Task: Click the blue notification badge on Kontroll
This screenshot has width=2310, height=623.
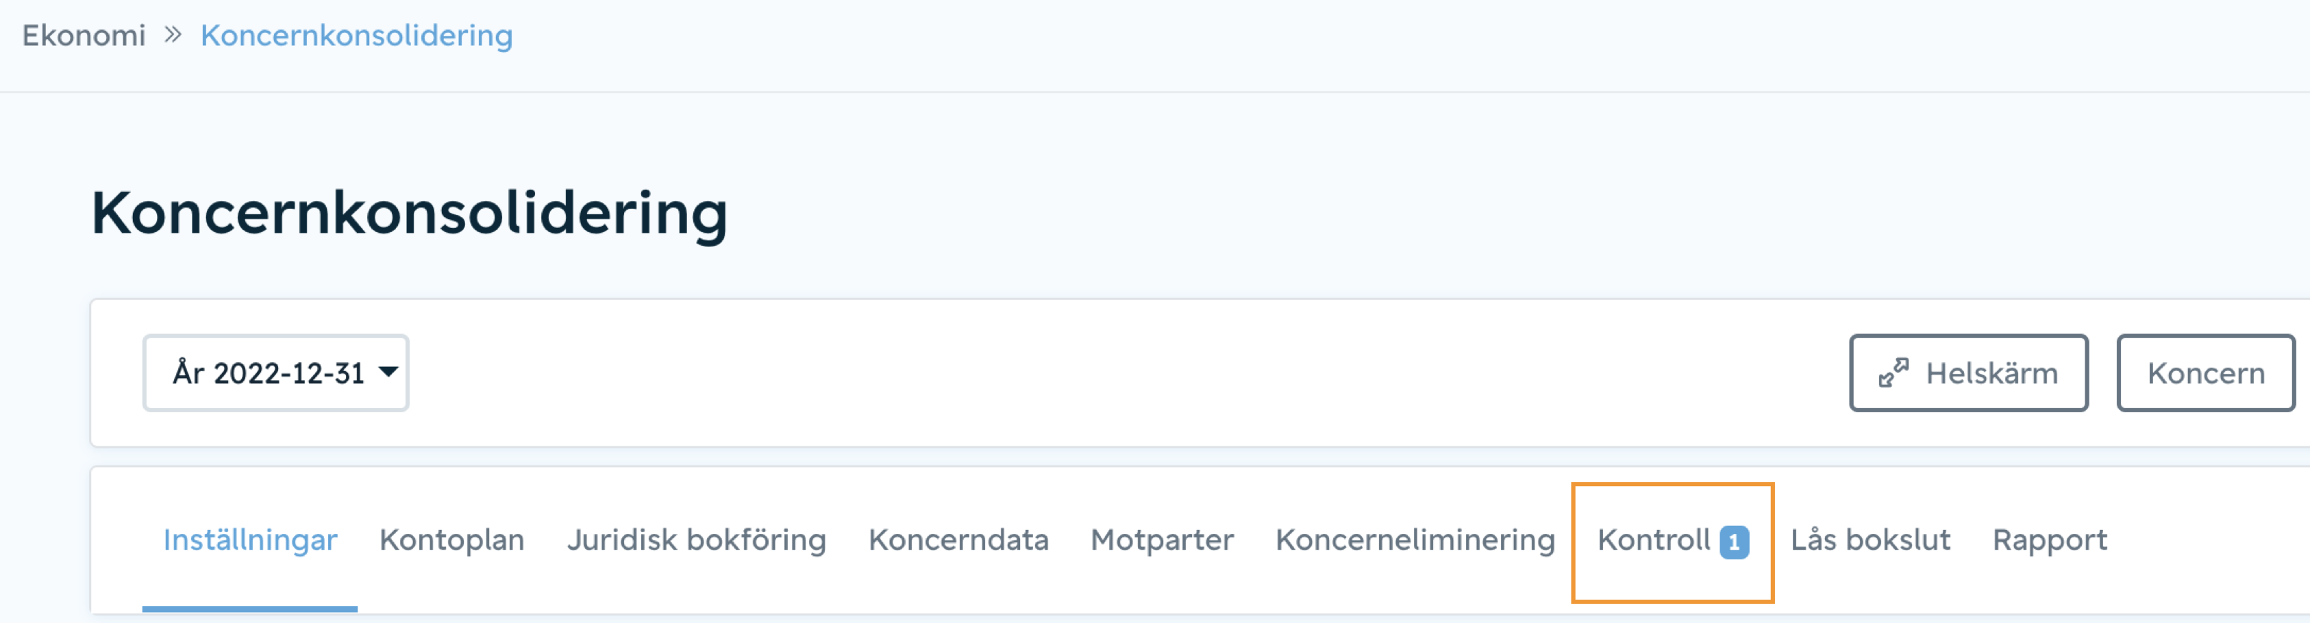Action: click(1733, 542)
